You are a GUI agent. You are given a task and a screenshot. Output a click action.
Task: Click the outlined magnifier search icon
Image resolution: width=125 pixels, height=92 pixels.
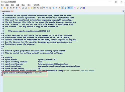tap(47, 8)
